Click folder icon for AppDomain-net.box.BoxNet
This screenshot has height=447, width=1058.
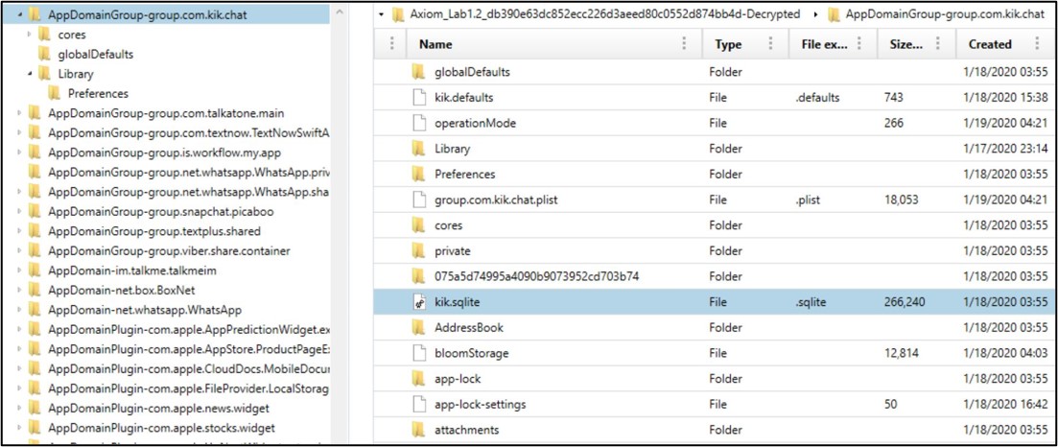pos(35,291)
